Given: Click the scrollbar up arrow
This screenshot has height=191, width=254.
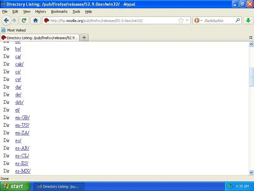Looking at the screenshot, I should point(251,44).
